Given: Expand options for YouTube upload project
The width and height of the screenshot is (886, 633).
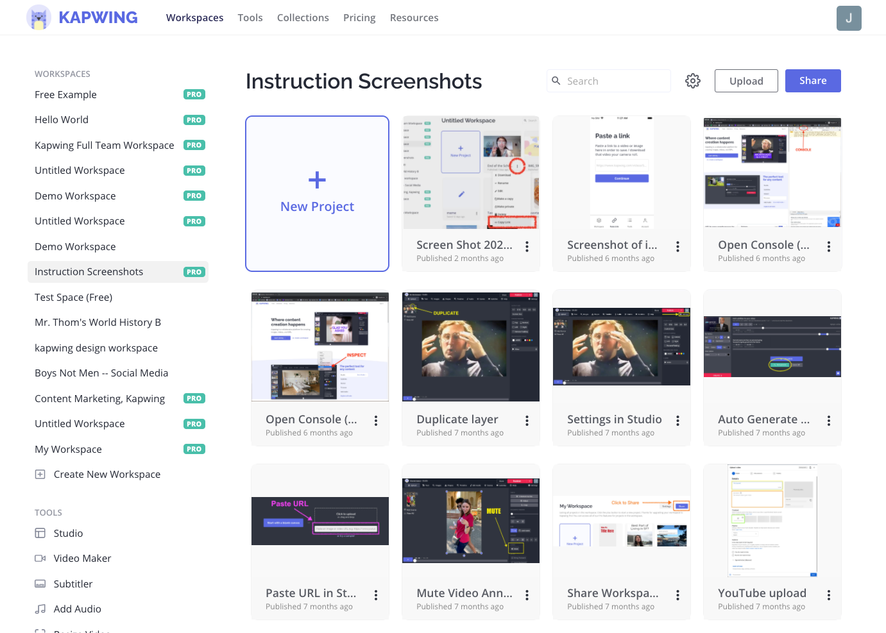Looking at the screenshot, I should pos(828,595).
